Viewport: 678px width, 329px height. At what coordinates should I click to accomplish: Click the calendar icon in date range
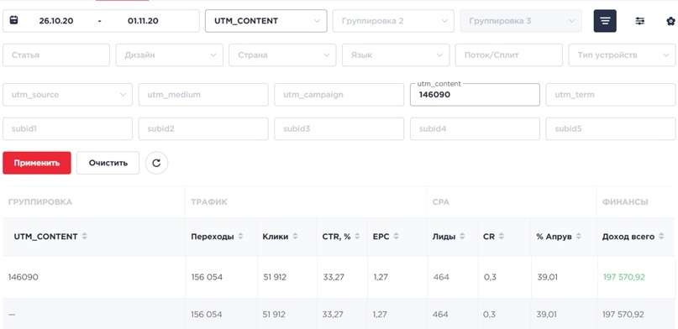point(13,20)
